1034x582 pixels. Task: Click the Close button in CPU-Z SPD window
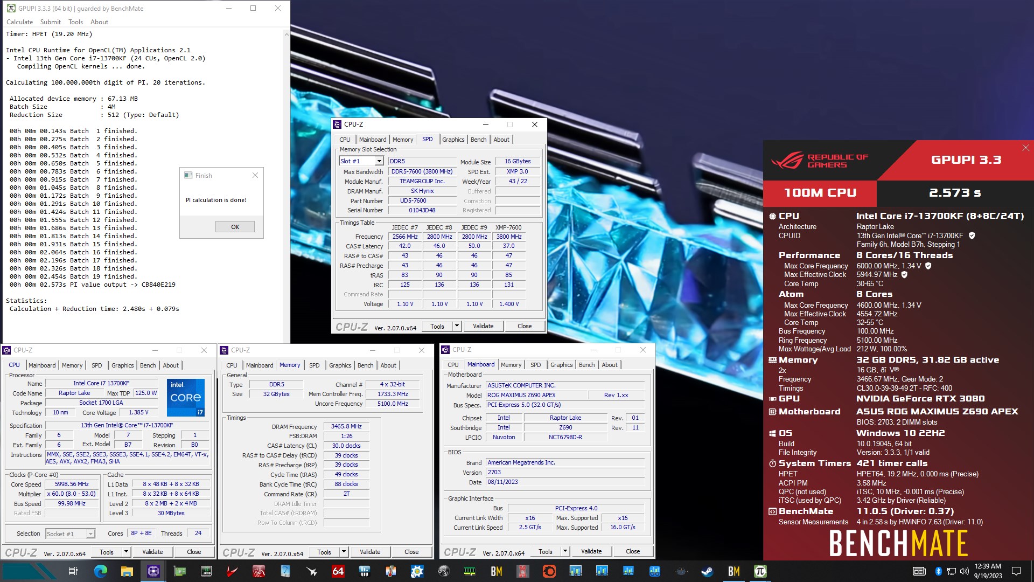pyautogui.click(x=525, y=326)
